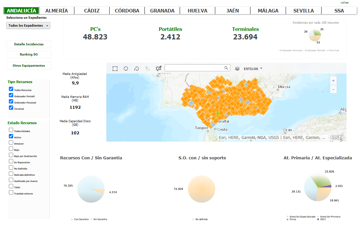
Task: Select the Con Garantía pie slice
Action: point(99,191)
